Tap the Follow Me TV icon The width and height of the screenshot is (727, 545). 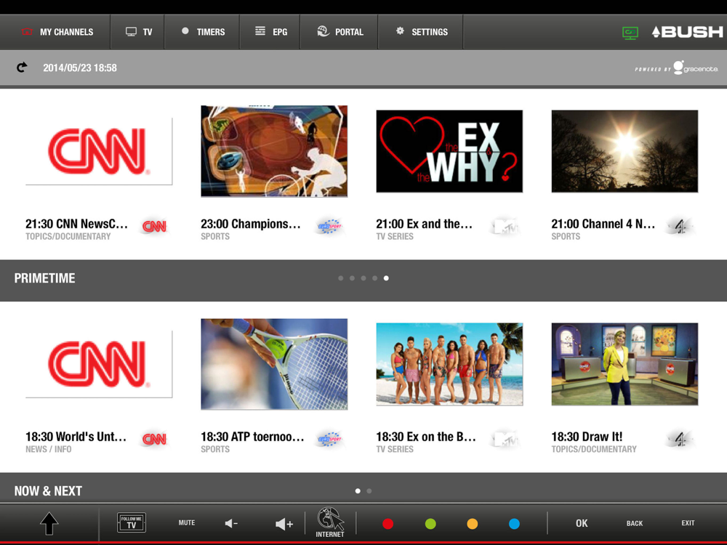[x=132, y=522]
